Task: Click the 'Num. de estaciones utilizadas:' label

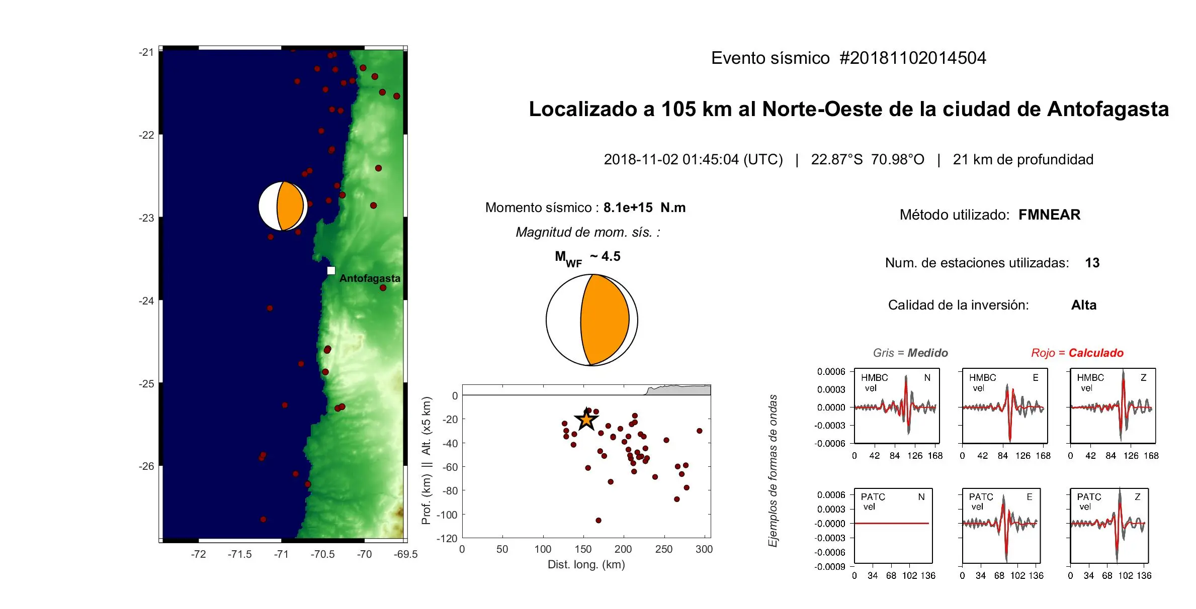Action: click(977, 263)
